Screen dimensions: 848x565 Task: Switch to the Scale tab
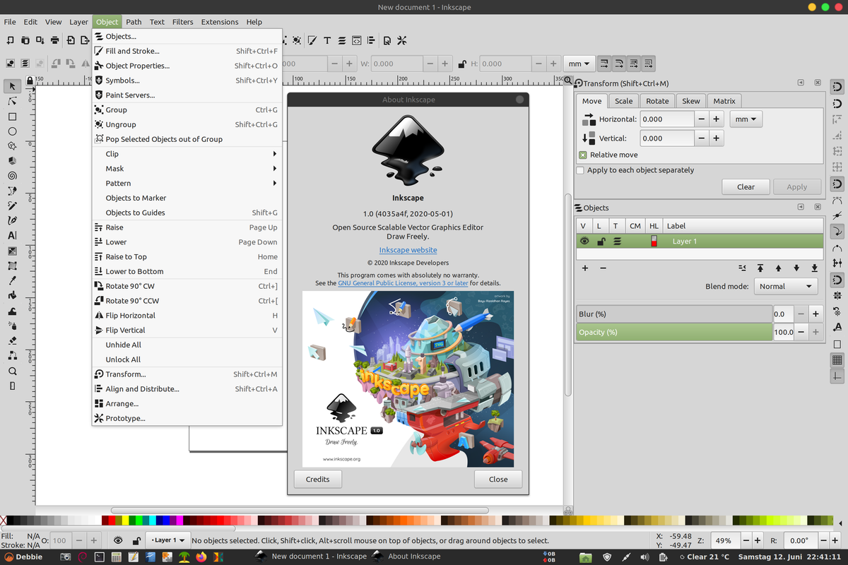click(x=623, y=101)
